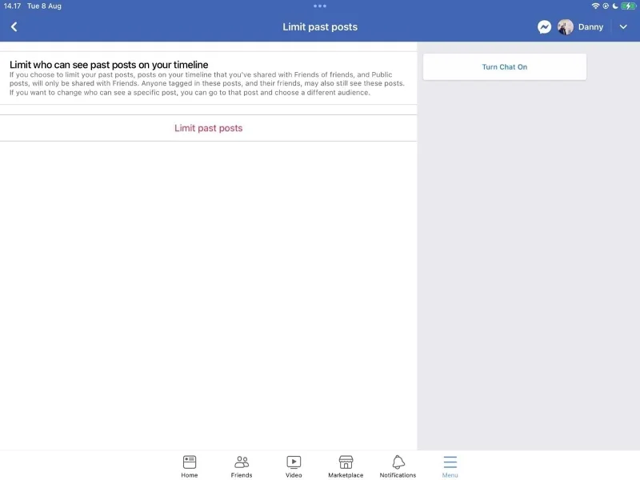
Task: Turn Chat On in the sidebar
Action: (505, 67)
